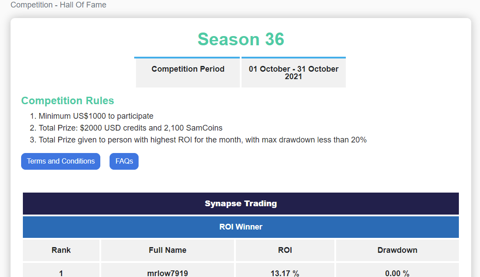
Task: Click the Minimum US$1000 to participate rule
Action: 96,116
